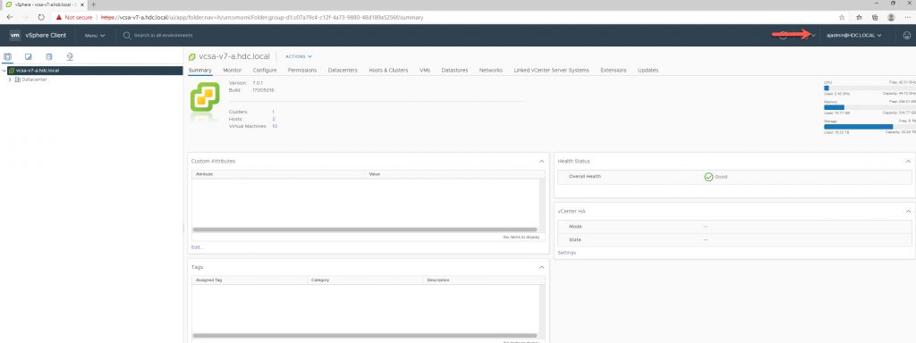The image size is (916, 343).
Task: Click the CPU usage bar
Action: coord(869,88)
